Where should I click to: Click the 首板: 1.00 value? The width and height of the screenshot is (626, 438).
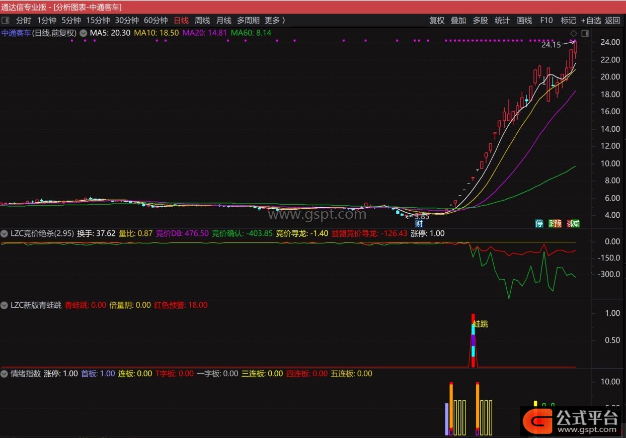pos(98,374)
